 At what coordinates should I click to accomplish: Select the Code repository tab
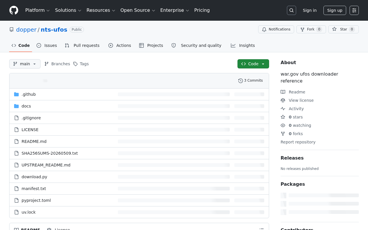[21, 45]
